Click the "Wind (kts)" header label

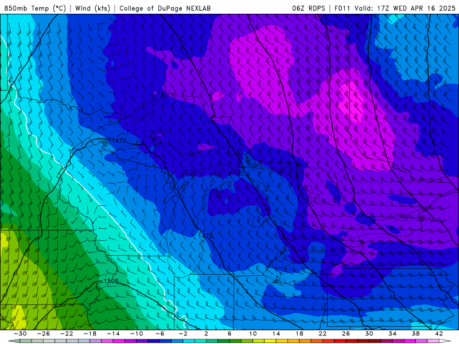pos(92,8)
